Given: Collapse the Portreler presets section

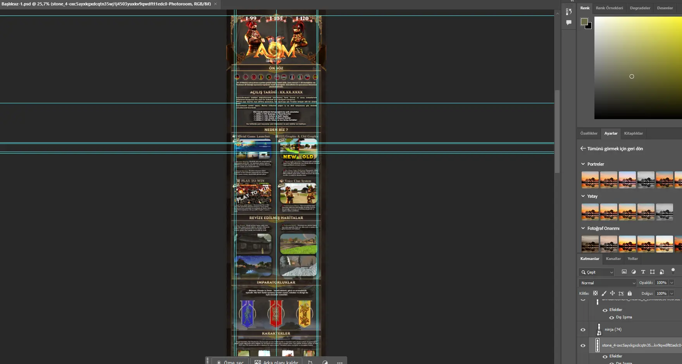Looking at the screenshot, I should click(x=583, y=164).
